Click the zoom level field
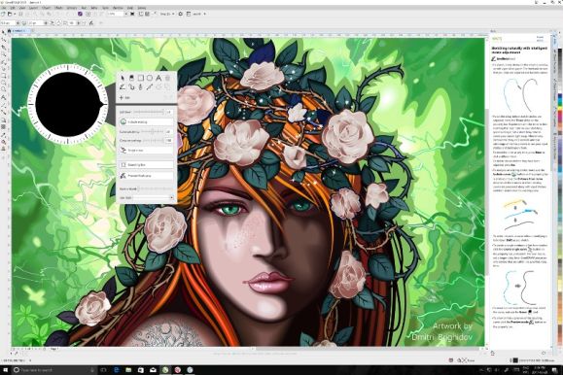The height and width of the screenshot is (375, 563). click(x=116, y=14)
